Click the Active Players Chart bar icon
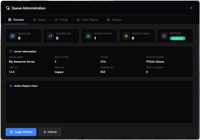The height and width of the screenshot is (140, 200). click(x=11, y=86)
